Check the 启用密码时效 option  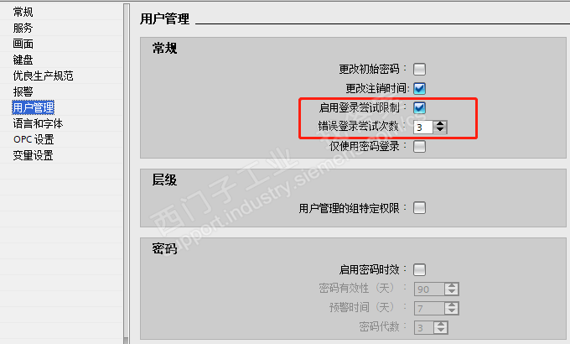click(419, 269)
